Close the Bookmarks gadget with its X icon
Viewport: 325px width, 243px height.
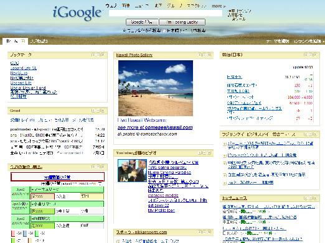103,55
